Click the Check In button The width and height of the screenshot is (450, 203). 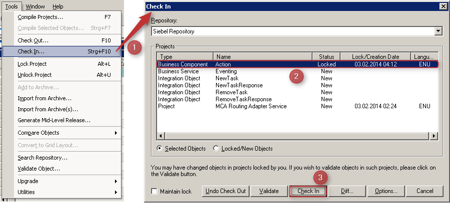point(308,191)
